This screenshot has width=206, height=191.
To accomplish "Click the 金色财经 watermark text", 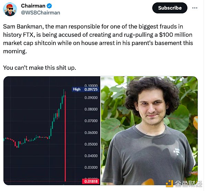I will coord(188,184).
